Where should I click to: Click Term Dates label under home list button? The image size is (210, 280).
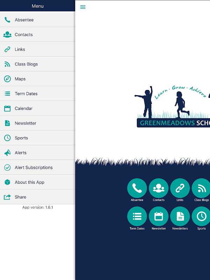137,229
